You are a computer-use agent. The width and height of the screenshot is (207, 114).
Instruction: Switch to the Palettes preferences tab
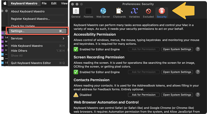[88, 13]
